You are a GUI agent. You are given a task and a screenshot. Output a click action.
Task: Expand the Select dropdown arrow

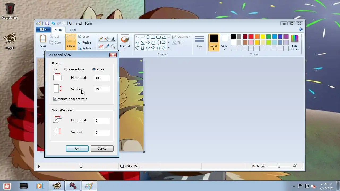71,49
